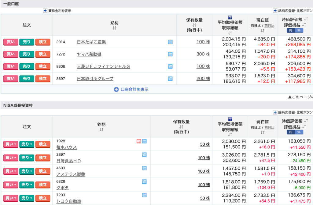Click 200 株 holding for 日本取引所グループ
Image resolution: width=313 pixels, height=205 pixels.
[x=203, y=78]
